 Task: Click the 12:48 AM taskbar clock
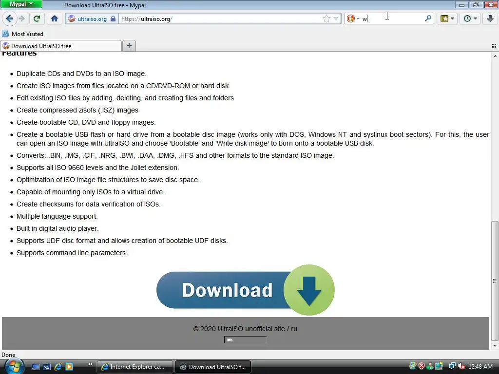click(480, 366)
